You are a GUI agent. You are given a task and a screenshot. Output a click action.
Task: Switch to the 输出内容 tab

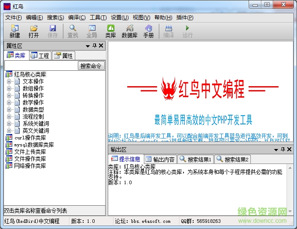click(x=160, y=160)
